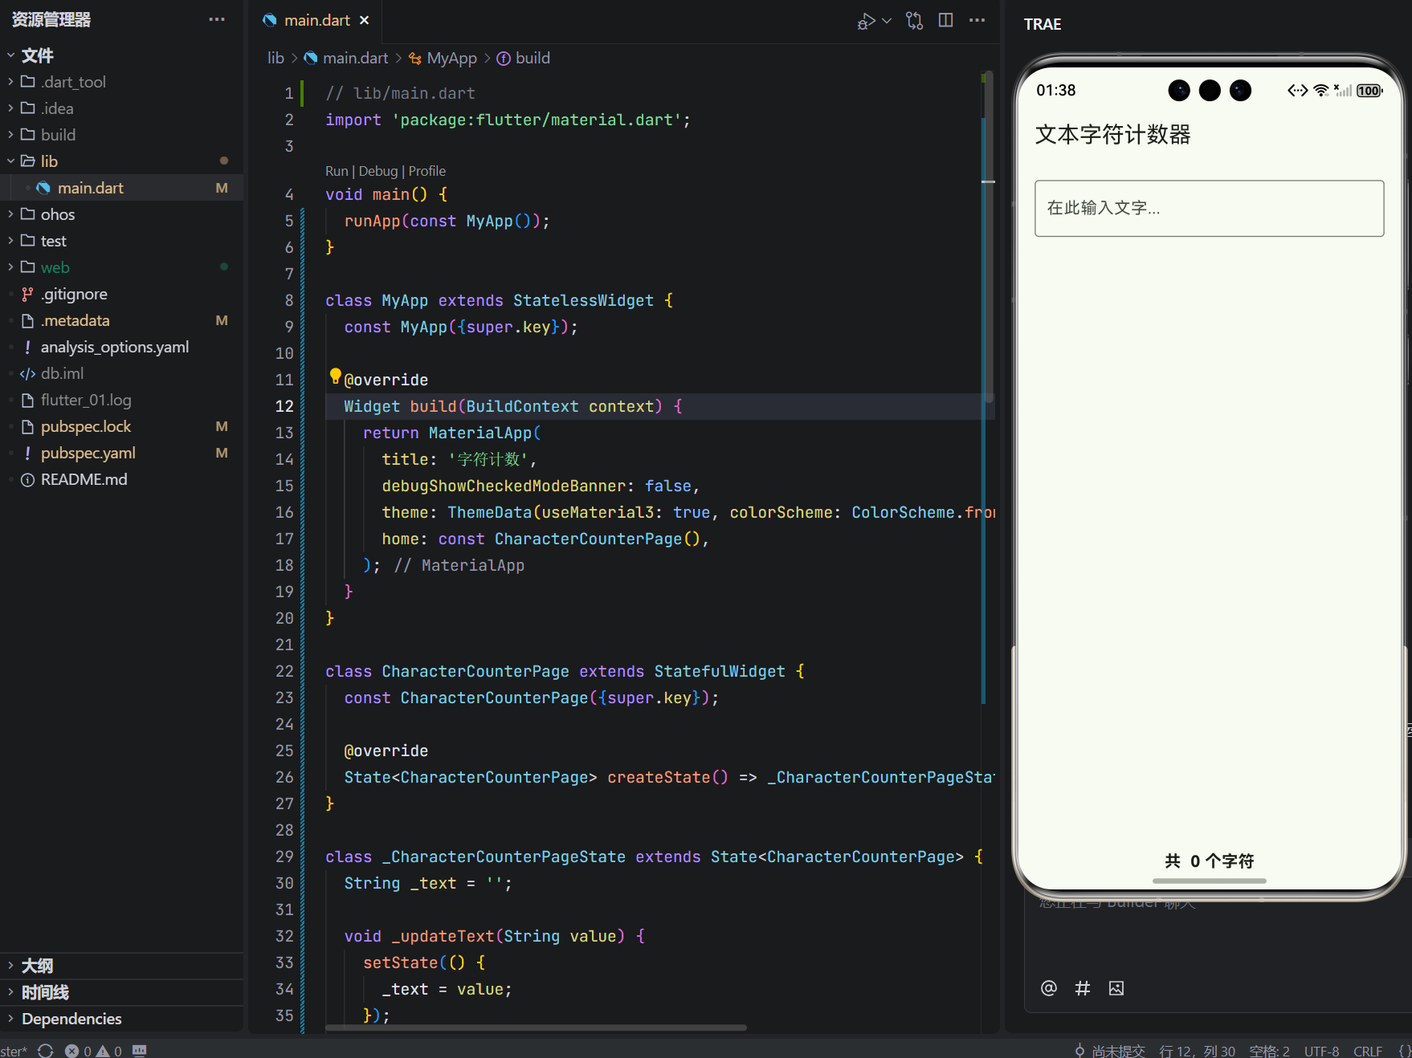Click line number 12 in the gutter

(x=284, y=406)
